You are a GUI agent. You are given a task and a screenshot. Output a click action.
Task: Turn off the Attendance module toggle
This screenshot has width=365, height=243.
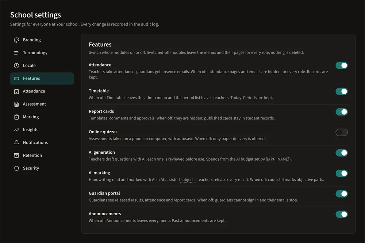click(x=342, y=66)
